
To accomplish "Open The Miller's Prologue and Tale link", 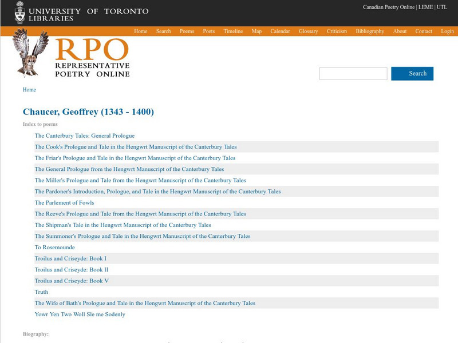I will tap(140, 180).
